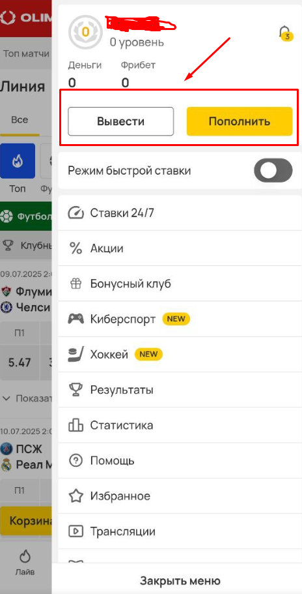Click the 10.07.2025 match date
This screenshot has height=594, width=302.
[x=25, y=431]
